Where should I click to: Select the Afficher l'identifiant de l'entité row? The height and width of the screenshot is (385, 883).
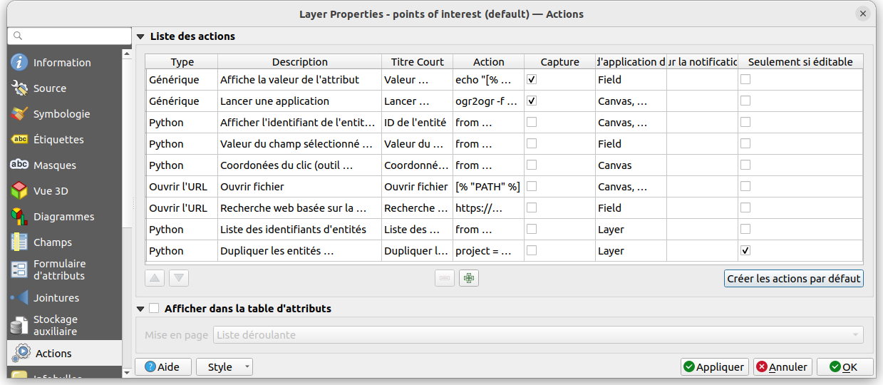point(504,122)
